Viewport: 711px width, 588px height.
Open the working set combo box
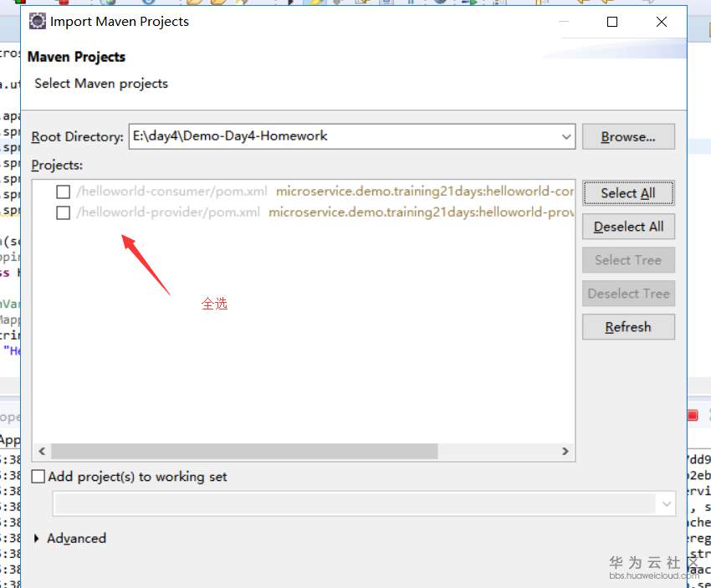(364, 504)
